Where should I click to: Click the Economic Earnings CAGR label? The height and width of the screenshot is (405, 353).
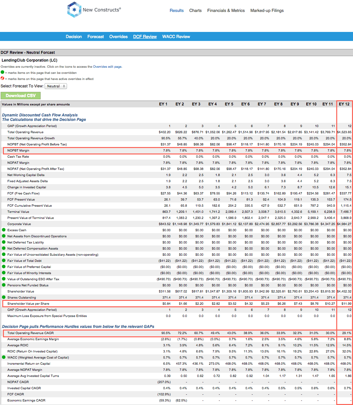[x=26, y=400]
